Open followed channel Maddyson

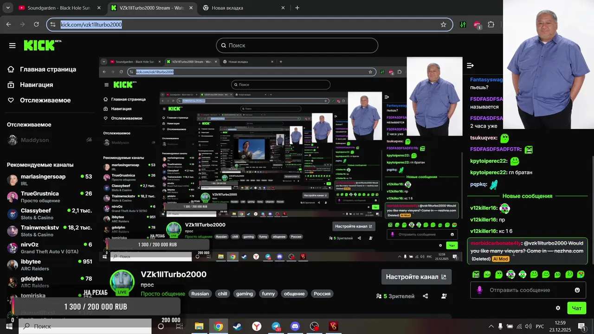click(49, 140)
